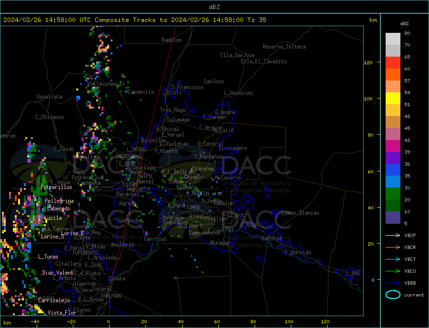Select the mauve 42-45 dBZ swatch

click(393, 134)
